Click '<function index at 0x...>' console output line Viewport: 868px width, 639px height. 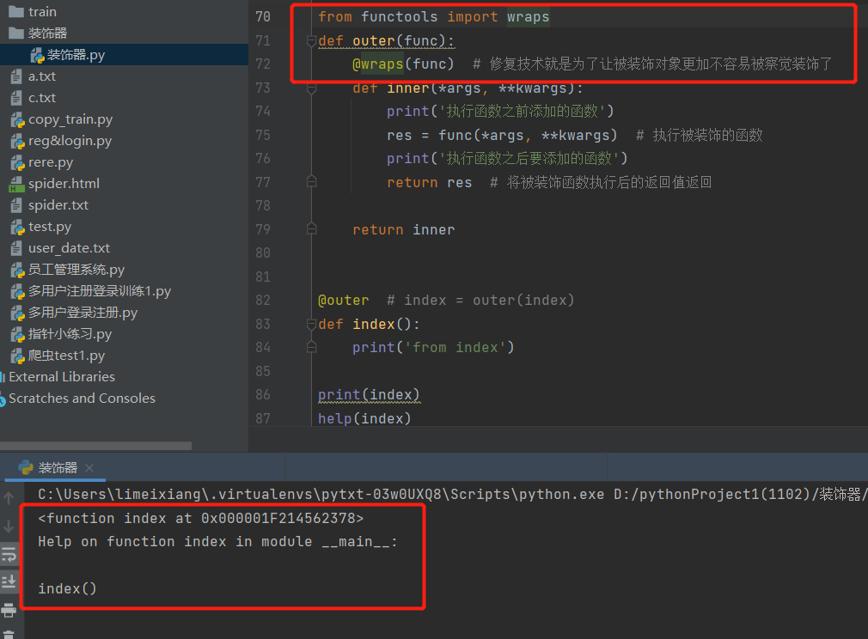(x=200, y=519)
